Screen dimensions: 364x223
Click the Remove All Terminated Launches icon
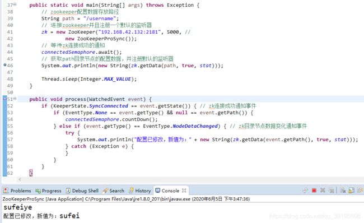click(x=332, y=191)
